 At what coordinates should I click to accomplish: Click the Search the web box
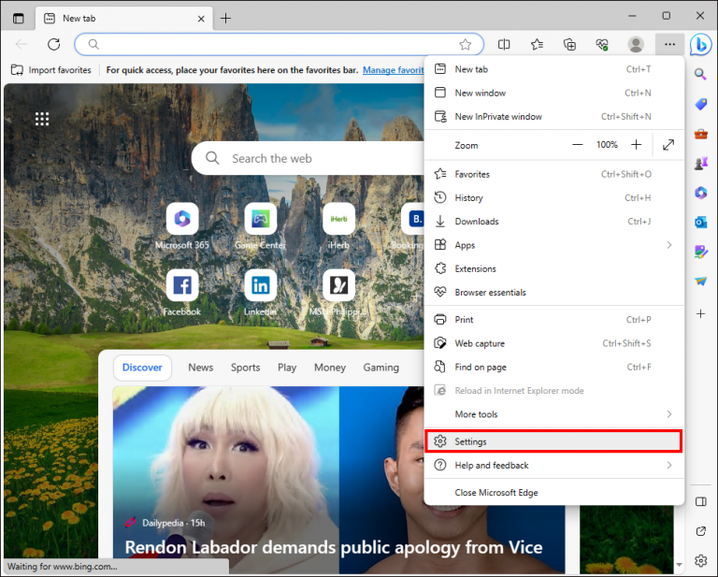pyautogui.click(x=309, y=158)
